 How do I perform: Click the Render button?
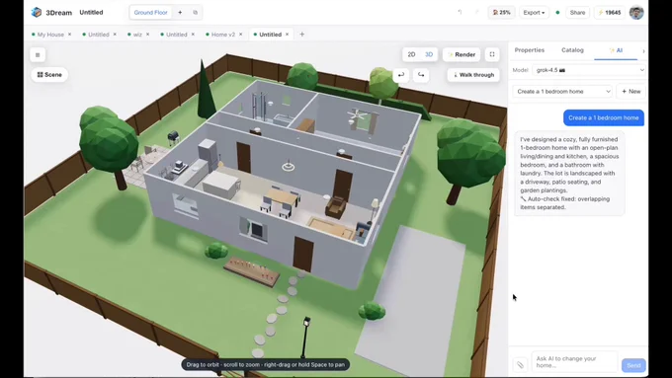point(462,54)
